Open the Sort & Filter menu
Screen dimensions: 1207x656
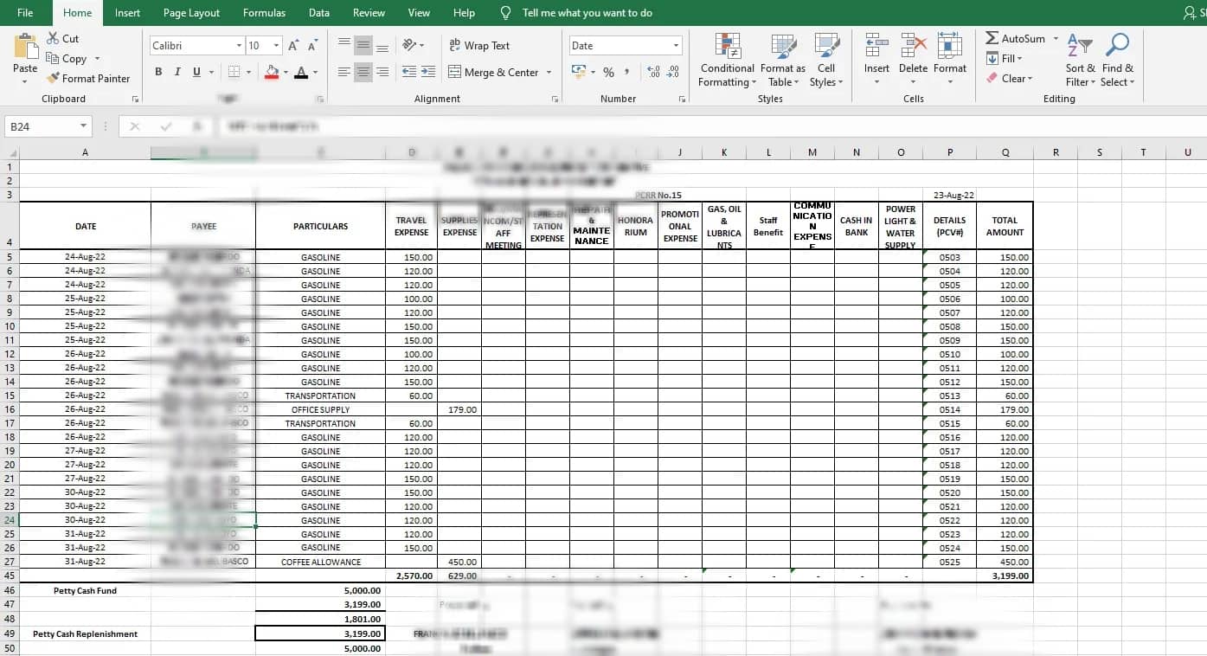(1080, 61)
